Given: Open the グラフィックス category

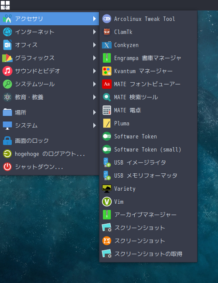Looking at the screenshot, I should 49,58.
